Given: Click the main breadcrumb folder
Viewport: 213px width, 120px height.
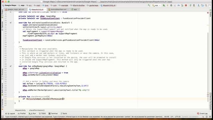Looking at the screenshot, I should click(37, 5).
